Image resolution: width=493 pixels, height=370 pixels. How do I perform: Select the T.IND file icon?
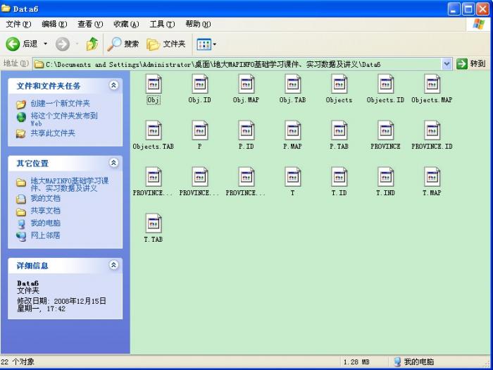tap(385, 177)
